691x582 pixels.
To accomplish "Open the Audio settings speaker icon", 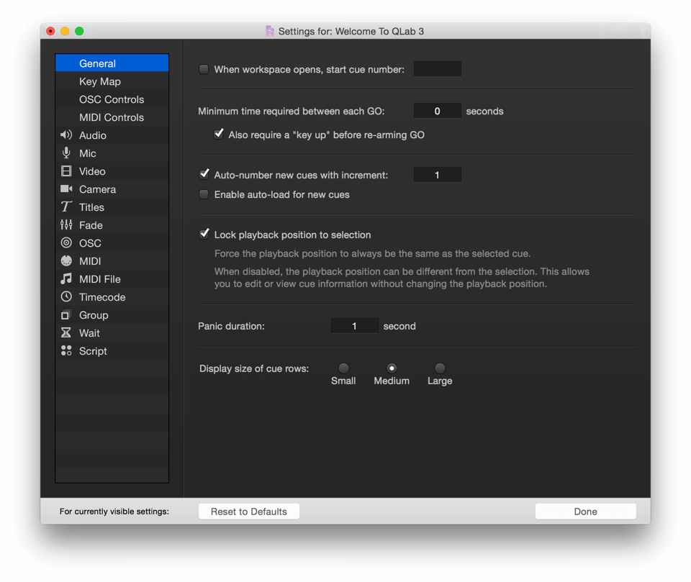I will point(66,135).
